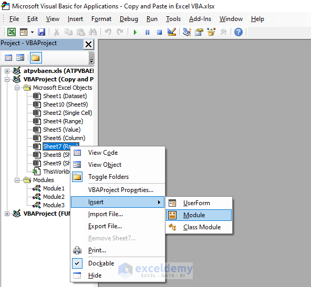311x287 pixels.
Task: Open Object Browser toolbar icon
Action: 211,32
